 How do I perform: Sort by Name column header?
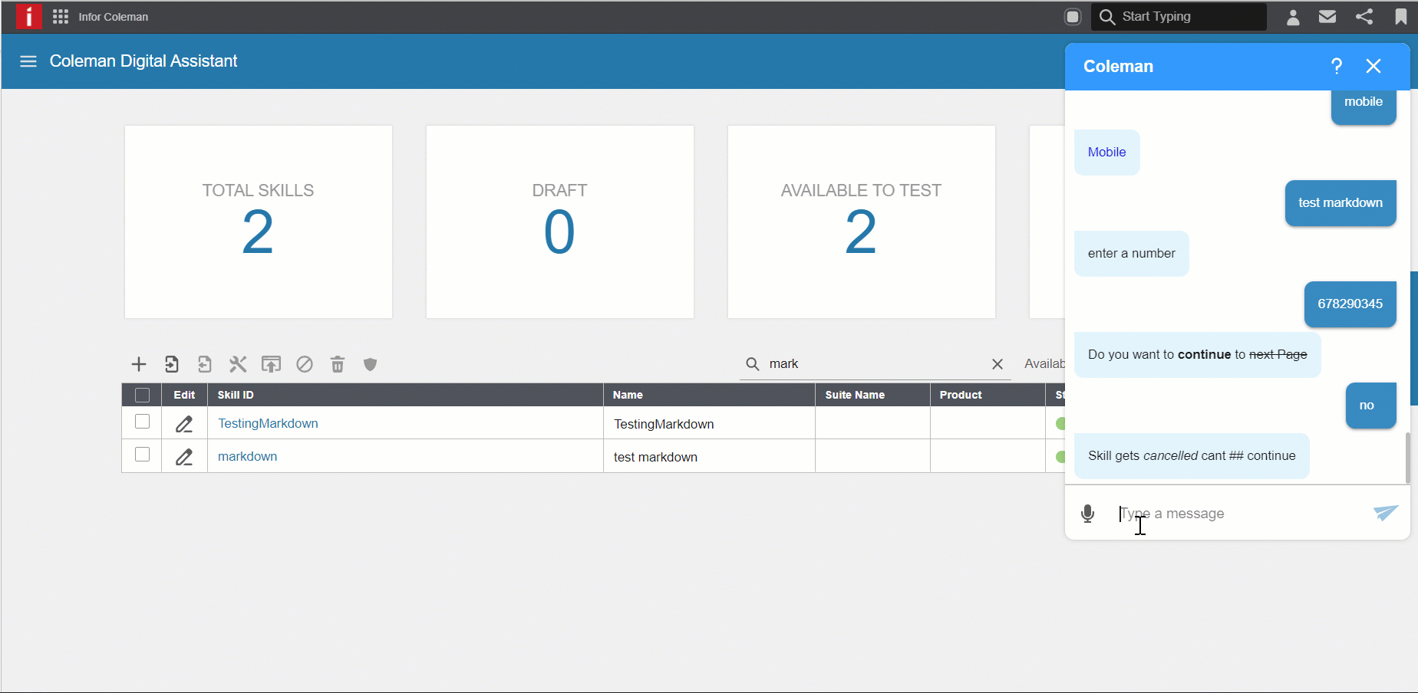pyautogui.click(x=709, y=395)
